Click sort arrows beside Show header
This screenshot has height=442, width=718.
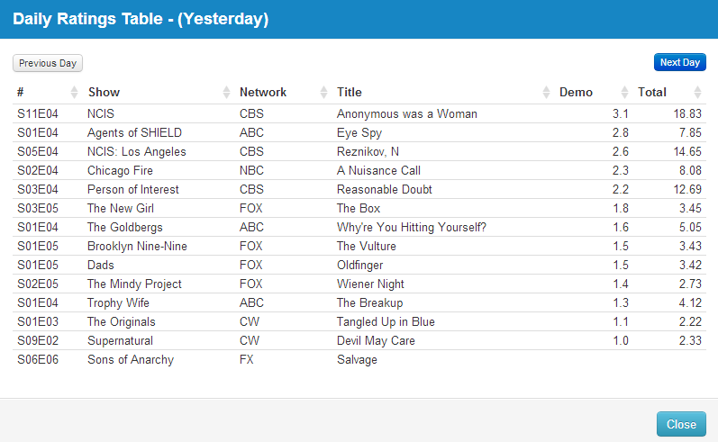pos(226,93)
